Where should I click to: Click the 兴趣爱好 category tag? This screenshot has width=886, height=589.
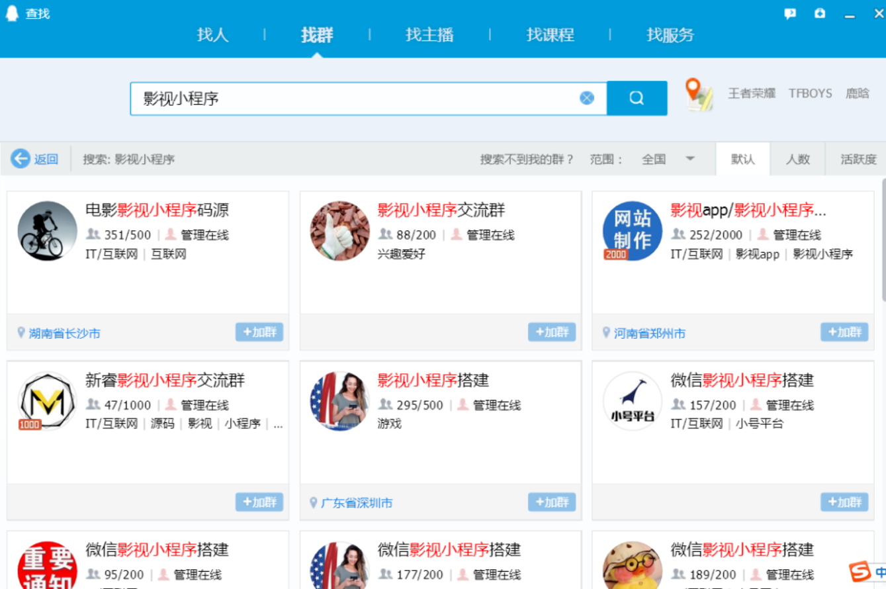tap(402, 254)
